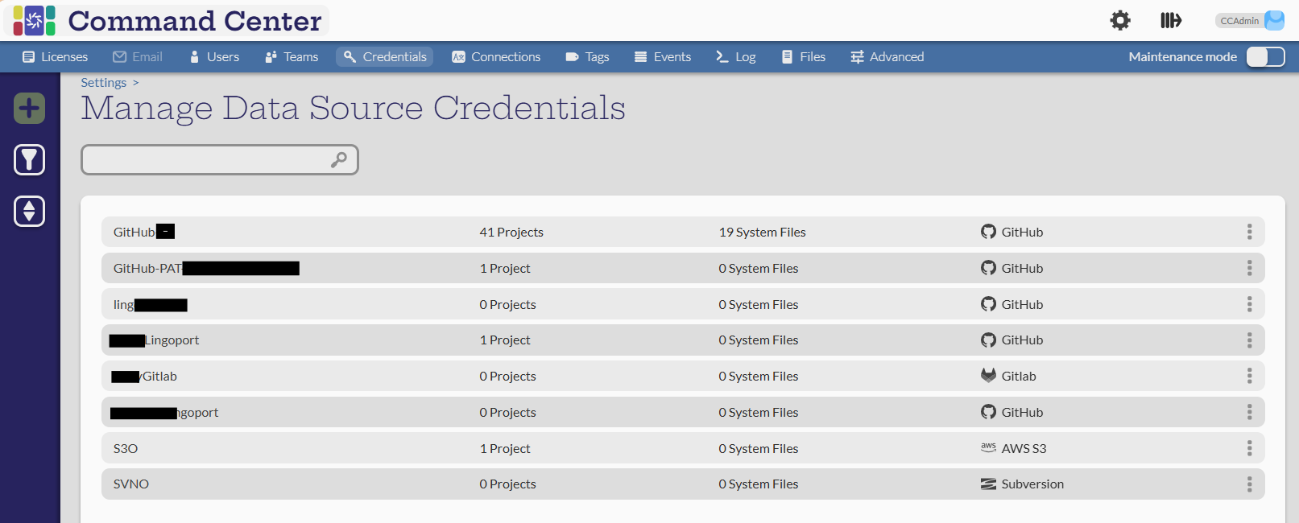This screenshot has height=523, width=1299.
Task: Go to the Users tab
Action: coord(214,57)
